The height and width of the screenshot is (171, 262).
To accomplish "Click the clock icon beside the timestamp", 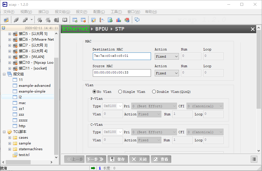I will tap(3, 28).
